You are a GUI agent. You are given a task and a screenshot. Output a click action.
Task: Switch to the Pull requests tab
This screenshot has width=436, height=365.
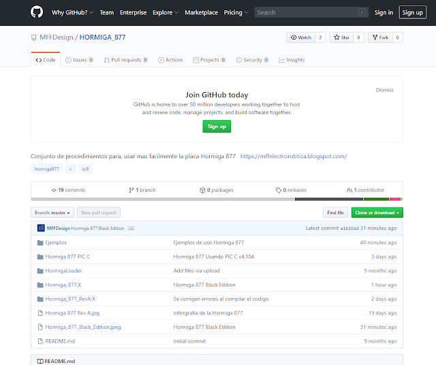(126, 60)
